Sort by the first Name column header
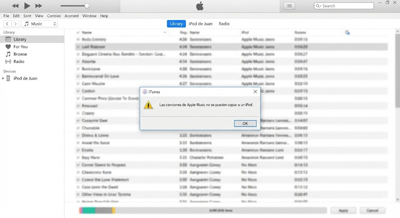 [87, 32]
